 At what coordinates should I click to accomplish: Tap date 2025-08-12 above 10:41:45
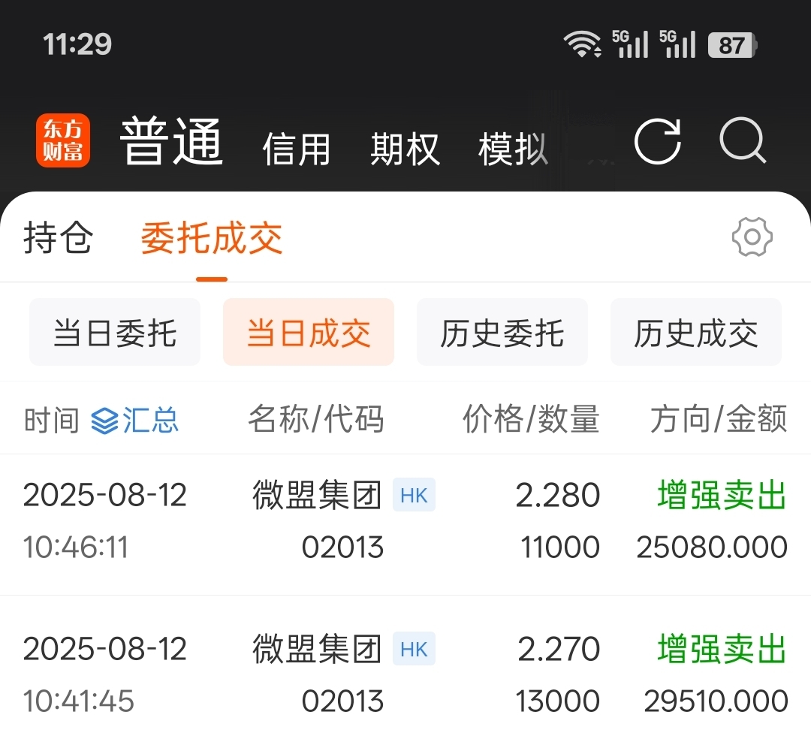pos(105,649)
